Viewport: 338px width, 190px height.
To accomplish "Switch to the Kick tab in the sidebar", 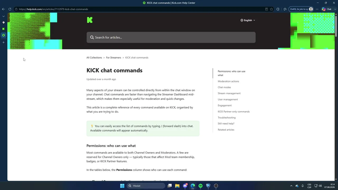I will [3, 29].
